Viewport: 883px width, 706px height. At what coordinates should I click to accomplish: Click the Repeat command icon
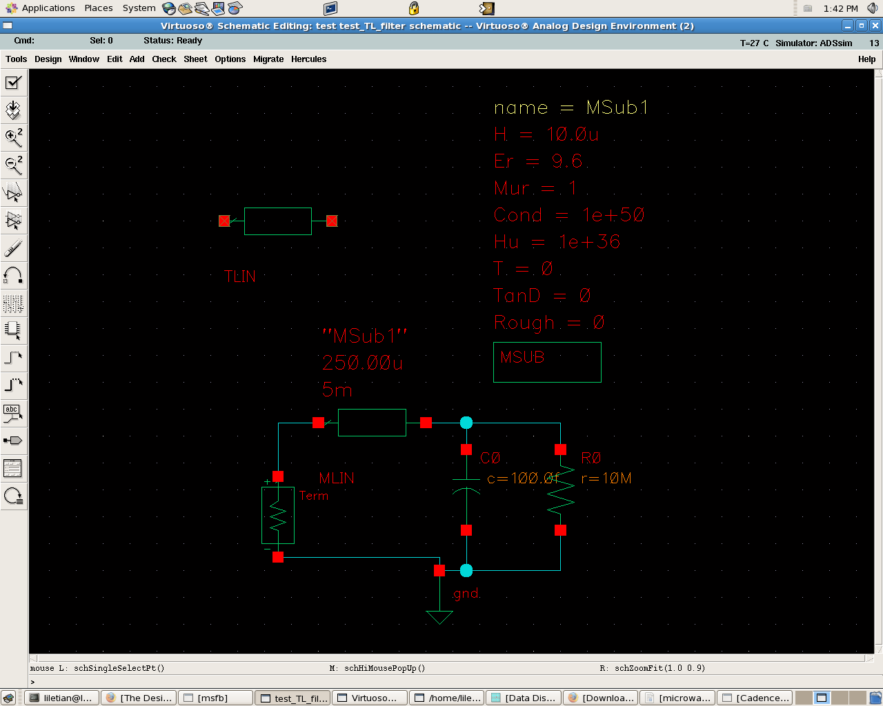tap(13, 496)
